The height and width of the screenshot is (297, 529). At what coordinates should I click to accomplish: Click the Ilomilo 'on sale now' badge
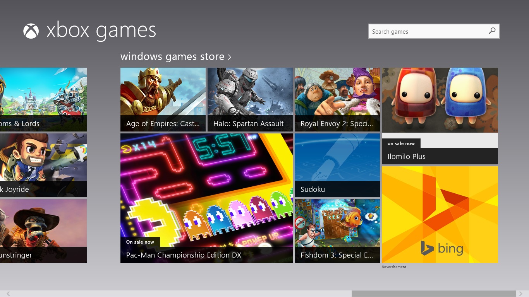click(401, 143)
